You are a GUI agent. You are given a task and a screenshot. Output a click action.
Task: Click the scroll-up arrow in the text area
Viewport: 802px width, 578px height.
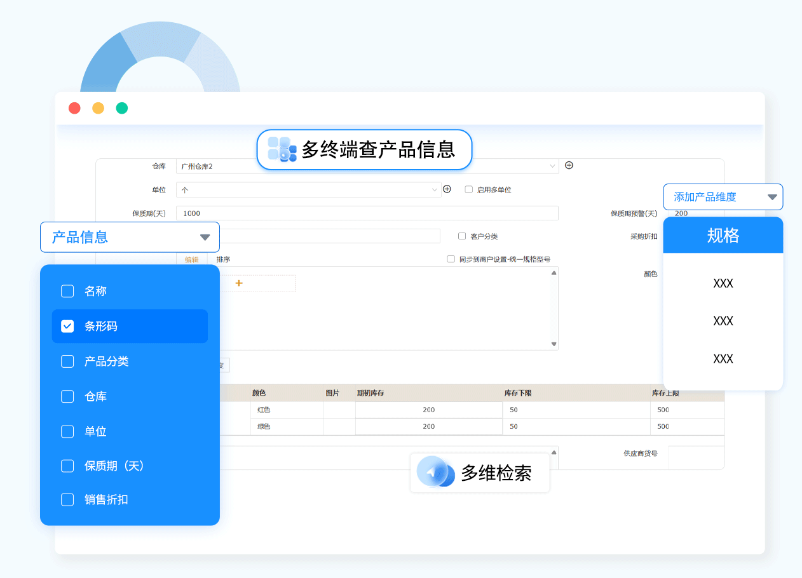tap(554, 273)
